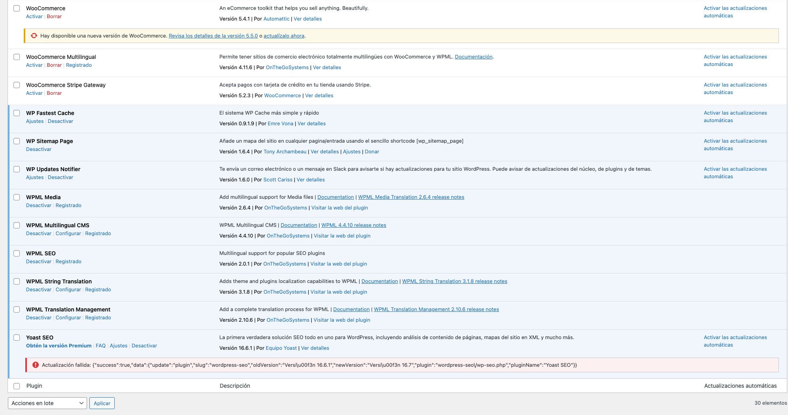This screenshot has height=415, width=788.
Task: Configure WPML String Translation
Action: click(x=68, y=289)
